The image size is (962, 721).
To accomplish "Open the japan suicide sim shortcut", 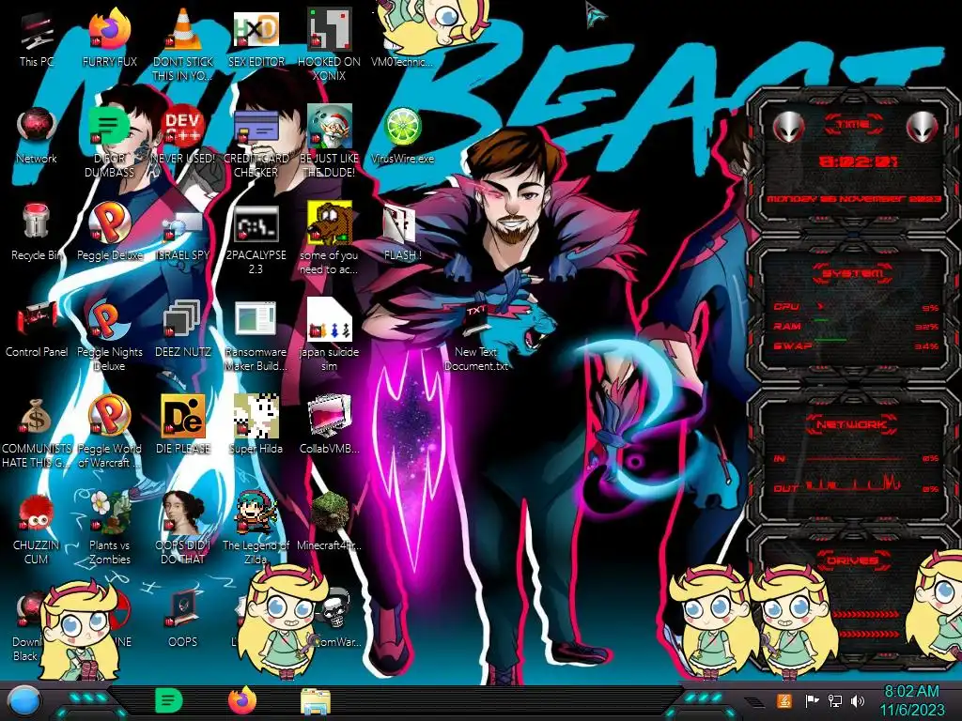I will (x=329, y=336).
